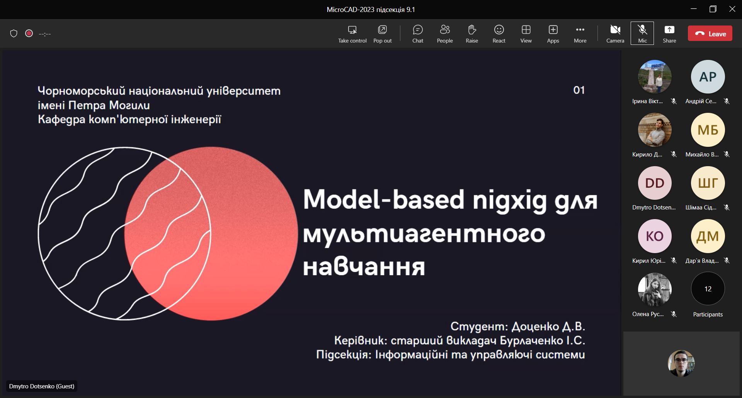This screenshot has height=398, width=742.
Task: Open the React emoji options
Action: pos(499,34)
